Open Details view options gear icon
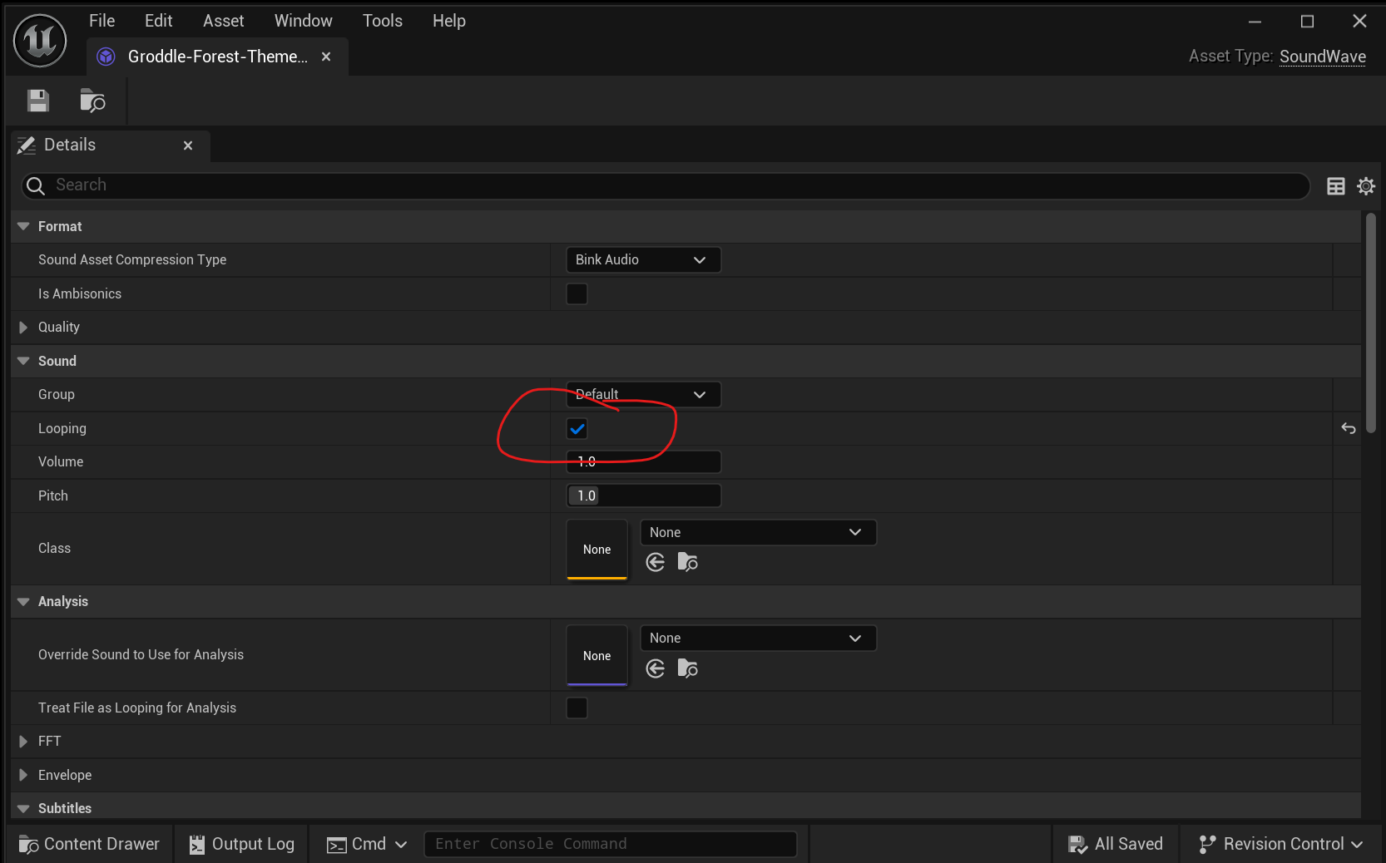This screenshot has width=1386, height=863. (1366, 186)
